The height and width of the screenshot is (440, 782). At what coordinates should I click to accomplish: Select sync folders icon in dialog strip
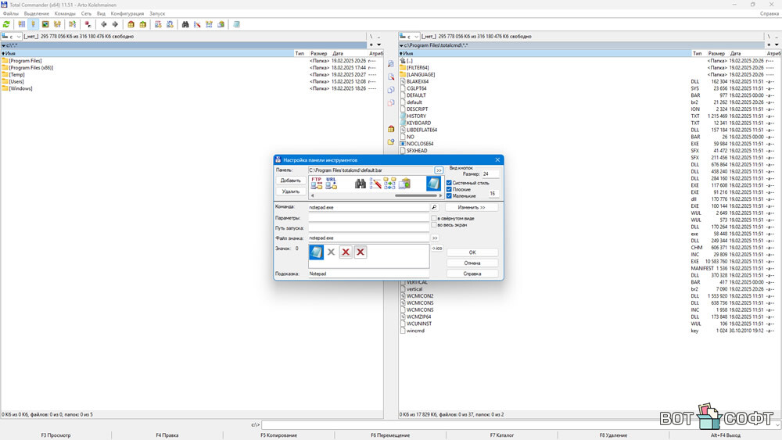[x=389, y=184]
